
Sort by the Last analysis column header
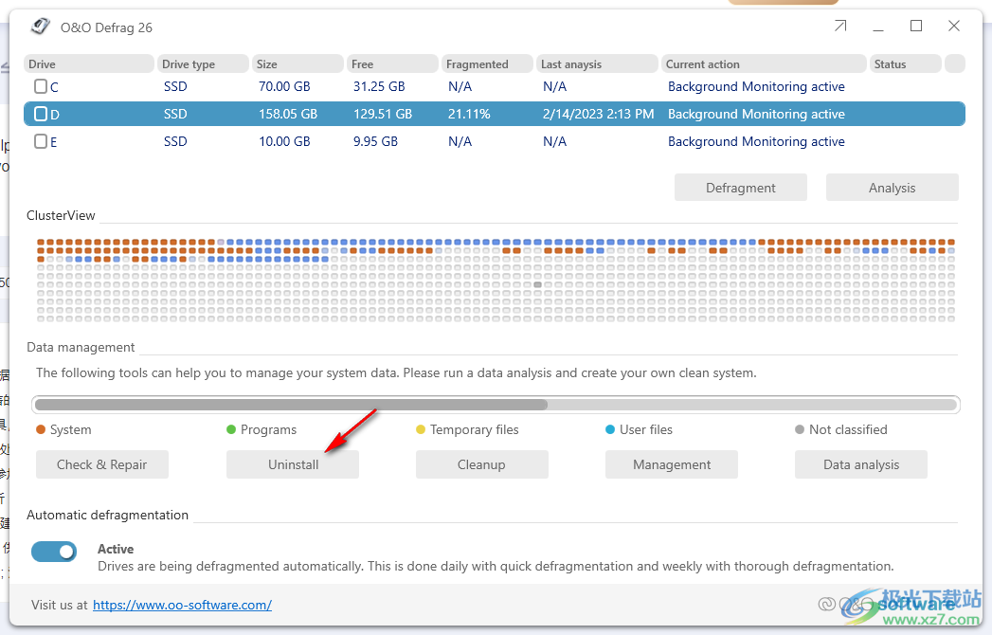(x=597, y=63)
